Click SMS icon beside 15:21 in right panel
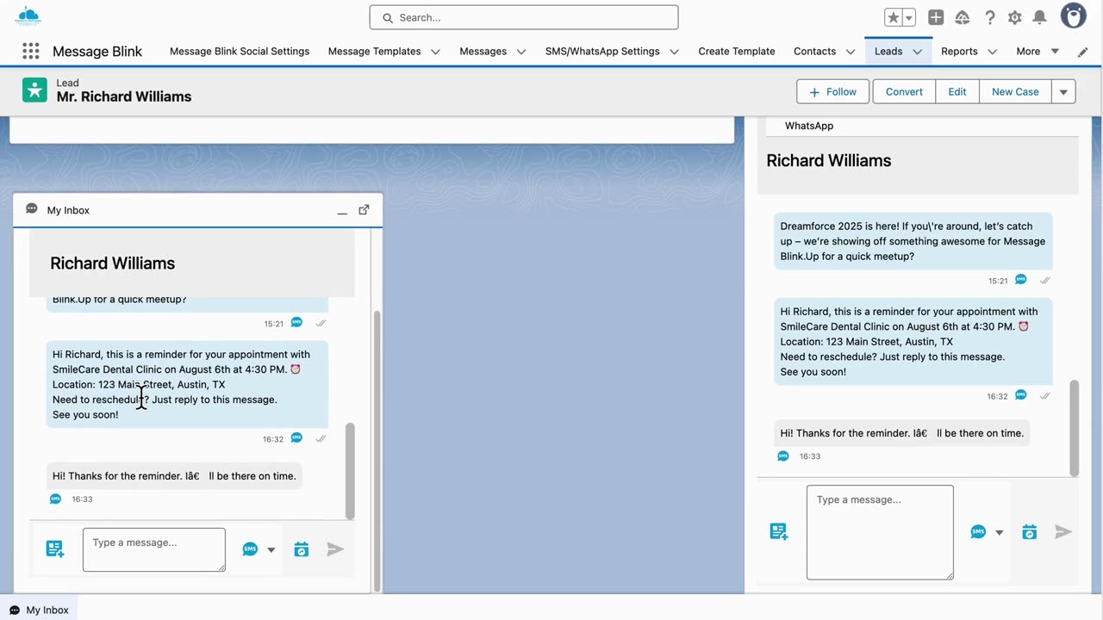Image resolution: width=1103 pixels, height=620 pixels. coord(1021,280)
